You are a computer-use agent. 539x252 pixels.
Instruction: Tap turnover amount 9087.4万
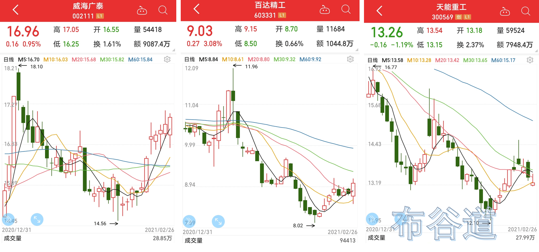coord(156,44)
